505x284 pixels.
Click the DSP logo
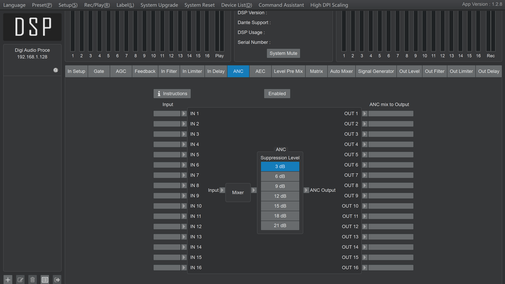[x=33, y=27]
